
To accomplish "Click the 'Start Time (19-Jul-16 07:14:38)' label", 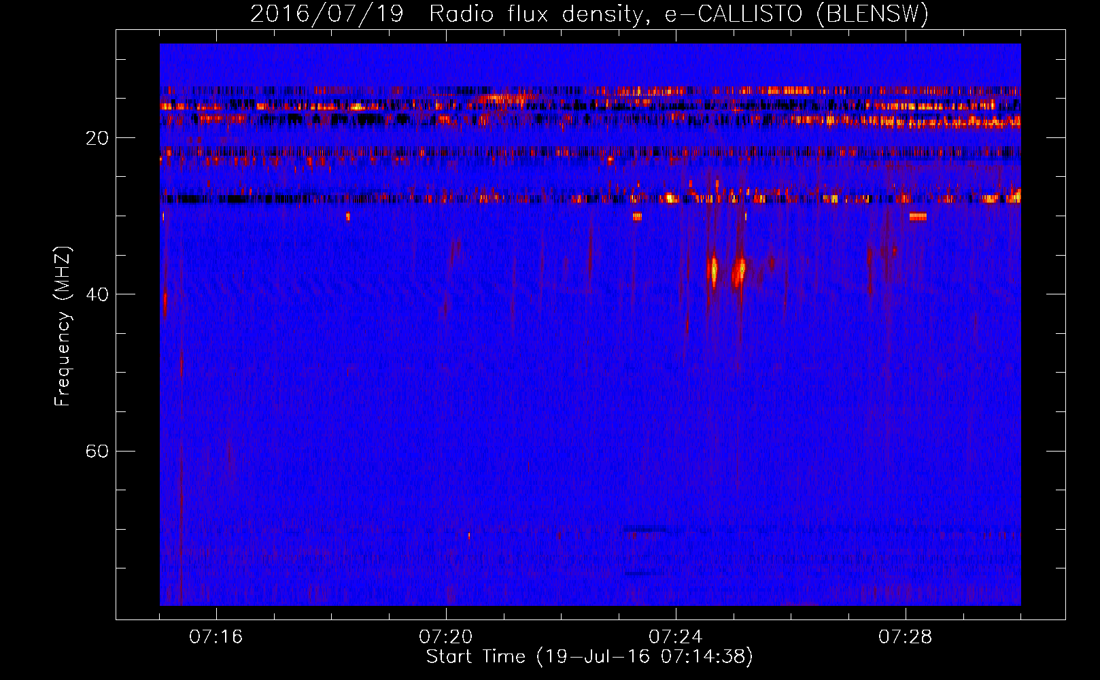I will click(x=589, y=657).
